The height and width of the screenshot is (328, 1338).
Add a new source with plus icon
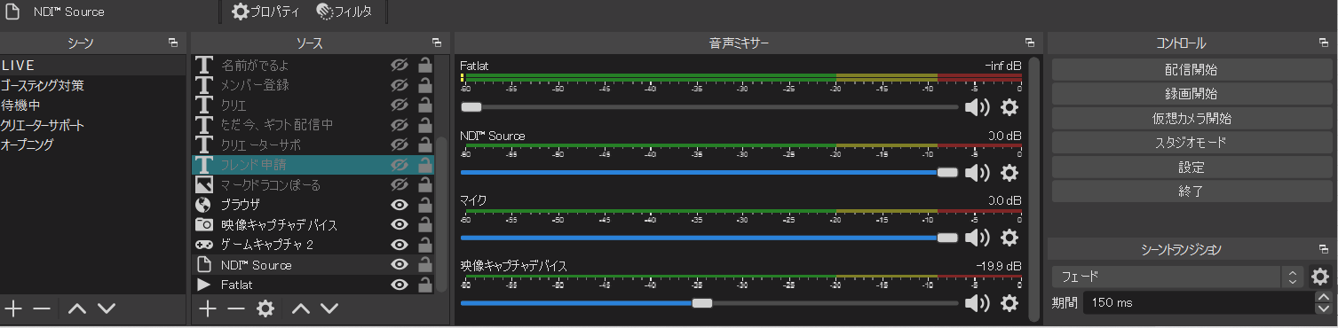[x=207, y=308]
